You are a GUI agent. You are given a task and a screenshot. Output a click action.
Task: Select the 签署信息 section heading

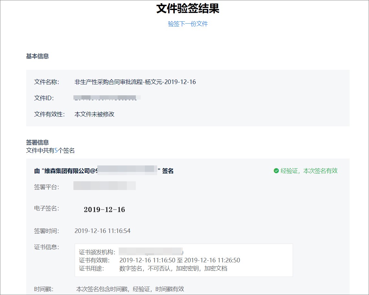click(38, 142)
